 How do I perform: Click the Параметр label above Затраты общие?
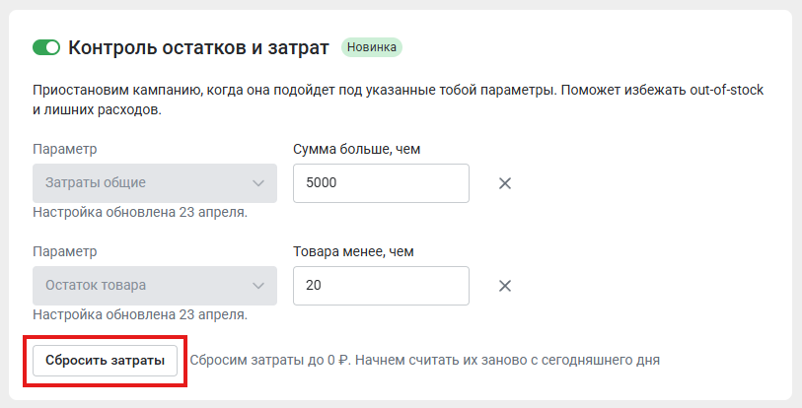coord(65,149)
